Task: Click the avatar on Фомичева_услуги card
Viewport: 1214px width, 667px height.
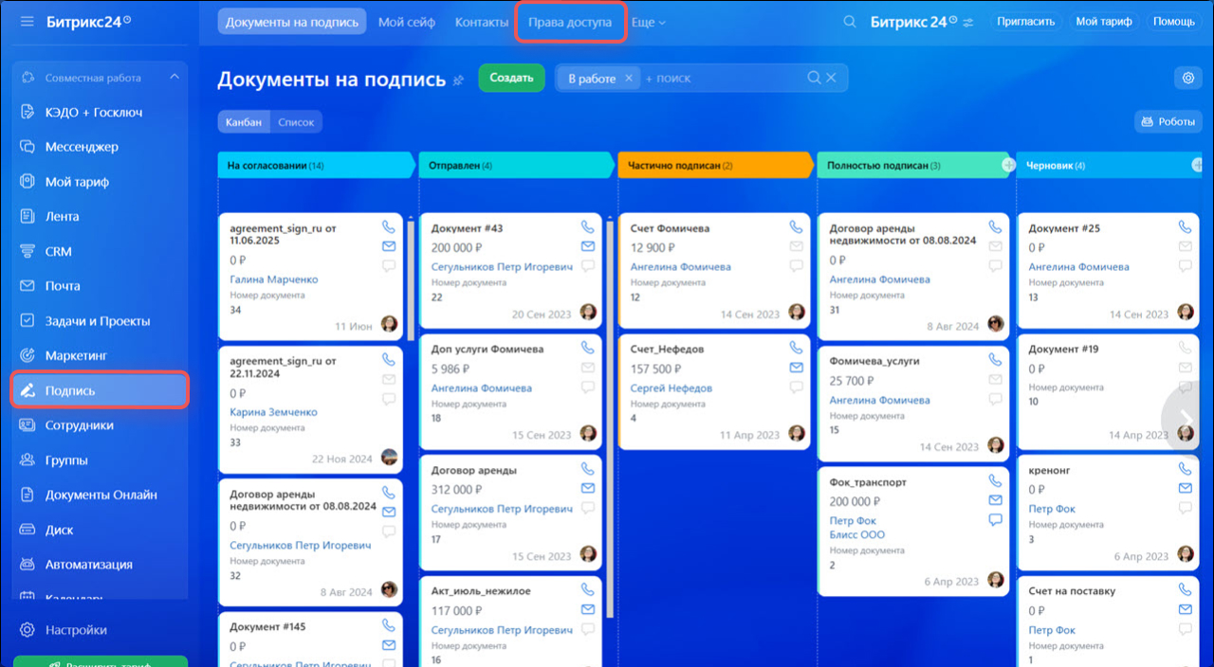Action: (x=995, y=444)
